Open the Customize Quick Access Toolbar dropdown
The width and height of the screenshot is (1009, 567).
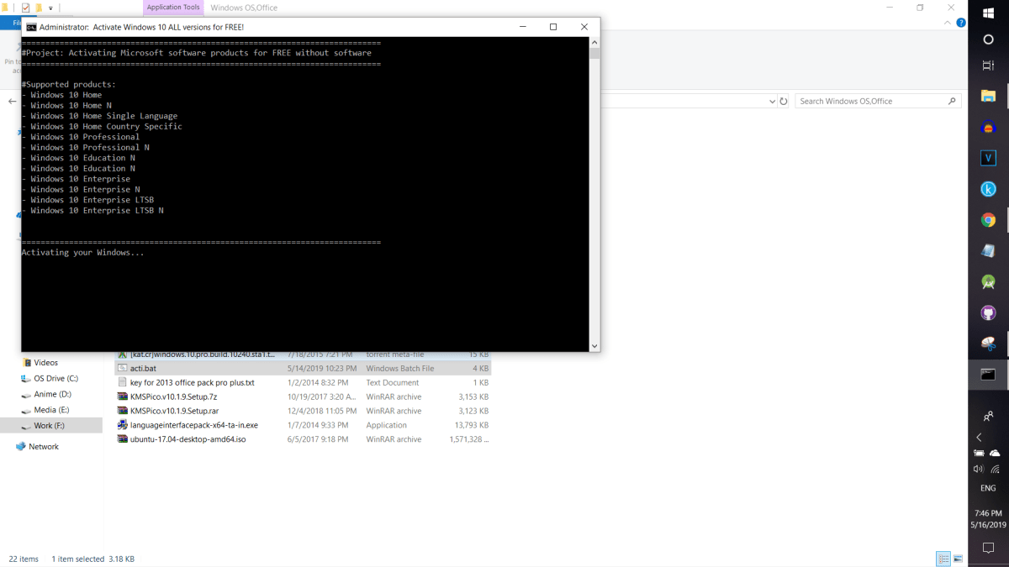(x=50, y=8)
